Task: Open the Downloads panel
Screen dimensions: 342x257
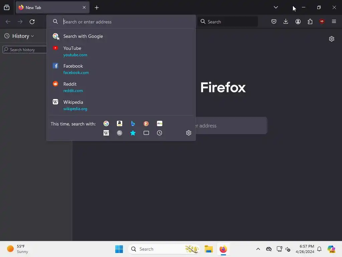Action: (x=286, y=21)
